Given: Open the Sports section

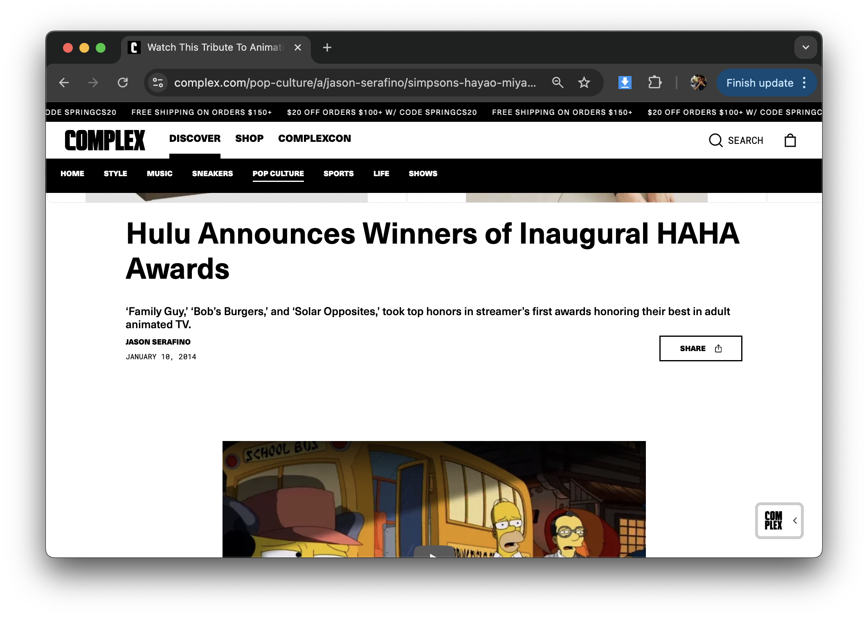Looking at the screenshot, I should 338,173.
